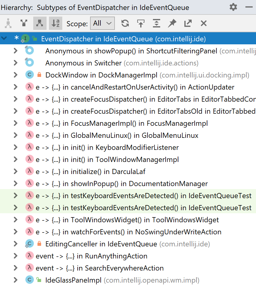Screen dimensions: 256x285
Task: Click anonymous class icon for ShortcutFilteringPanel
Action: pyautogui.click(x=29, y=50)
